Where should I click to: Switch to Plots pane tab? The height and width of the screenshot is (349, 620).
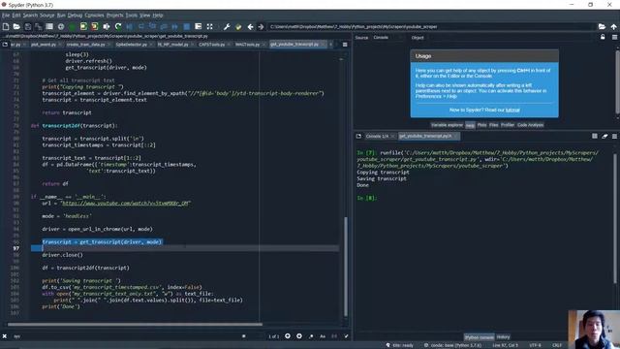coord(481,125)
